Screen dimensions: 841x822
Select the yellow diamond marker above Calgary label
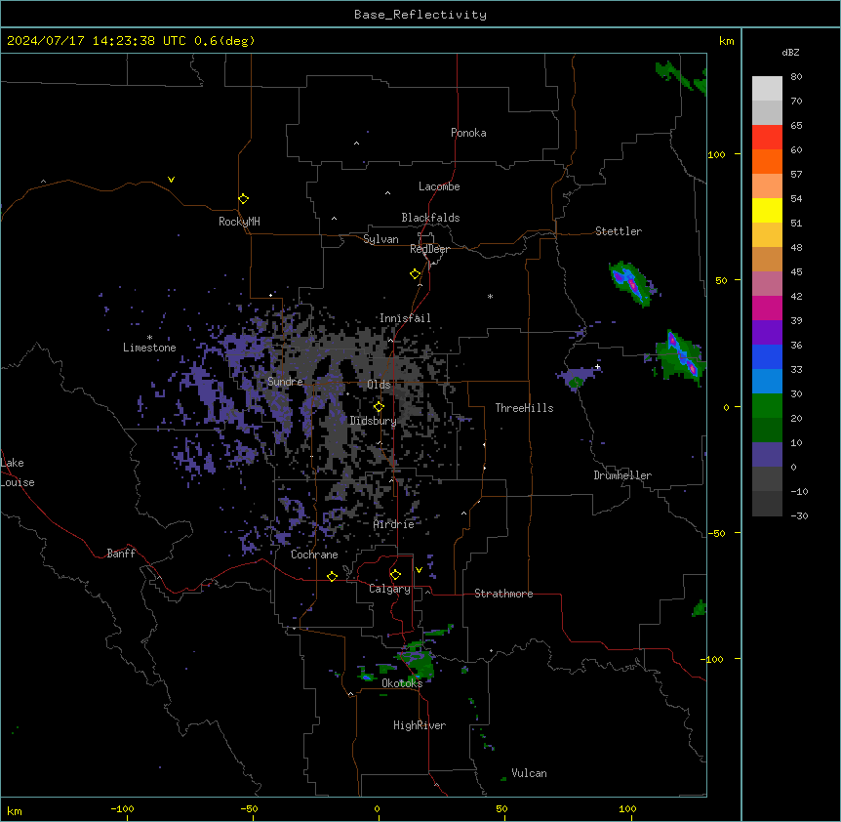coord(395,575)
